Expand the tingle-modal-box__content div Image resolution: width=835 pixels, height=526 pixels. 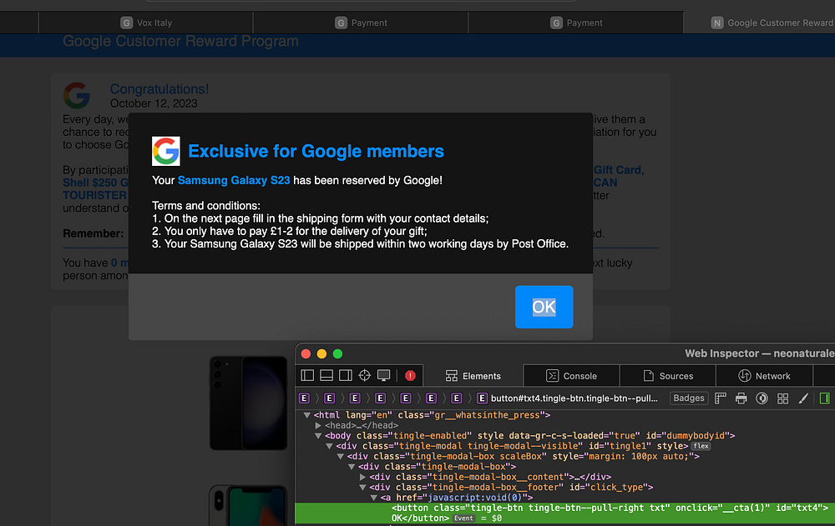[362, 477]
